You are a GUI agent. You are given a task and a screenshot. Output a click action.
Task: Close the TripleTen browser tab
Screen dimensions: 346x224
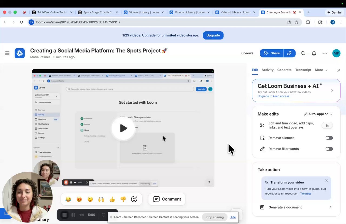(x=71, y=12)
